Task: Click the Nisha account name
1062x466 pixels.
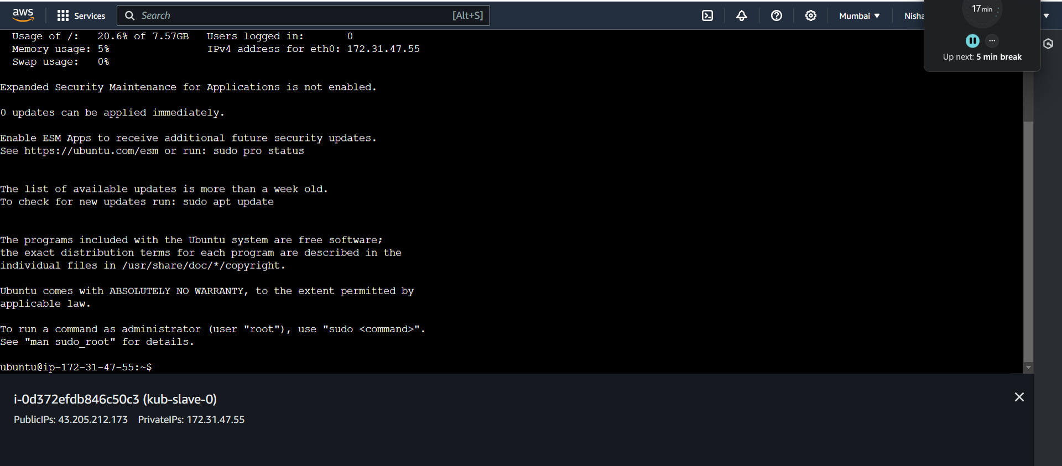Action: [914, 15]
